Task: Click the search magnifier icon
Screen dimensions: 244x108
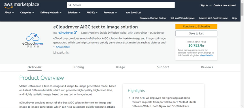Action: tap(70, 5)
